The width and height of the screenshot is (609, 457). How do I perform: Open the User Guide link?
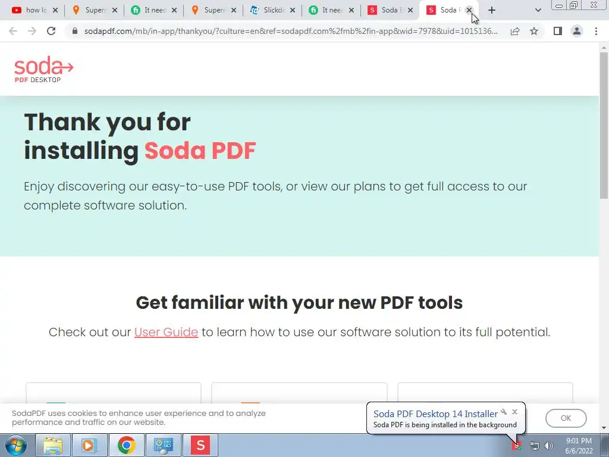[166, 332]
